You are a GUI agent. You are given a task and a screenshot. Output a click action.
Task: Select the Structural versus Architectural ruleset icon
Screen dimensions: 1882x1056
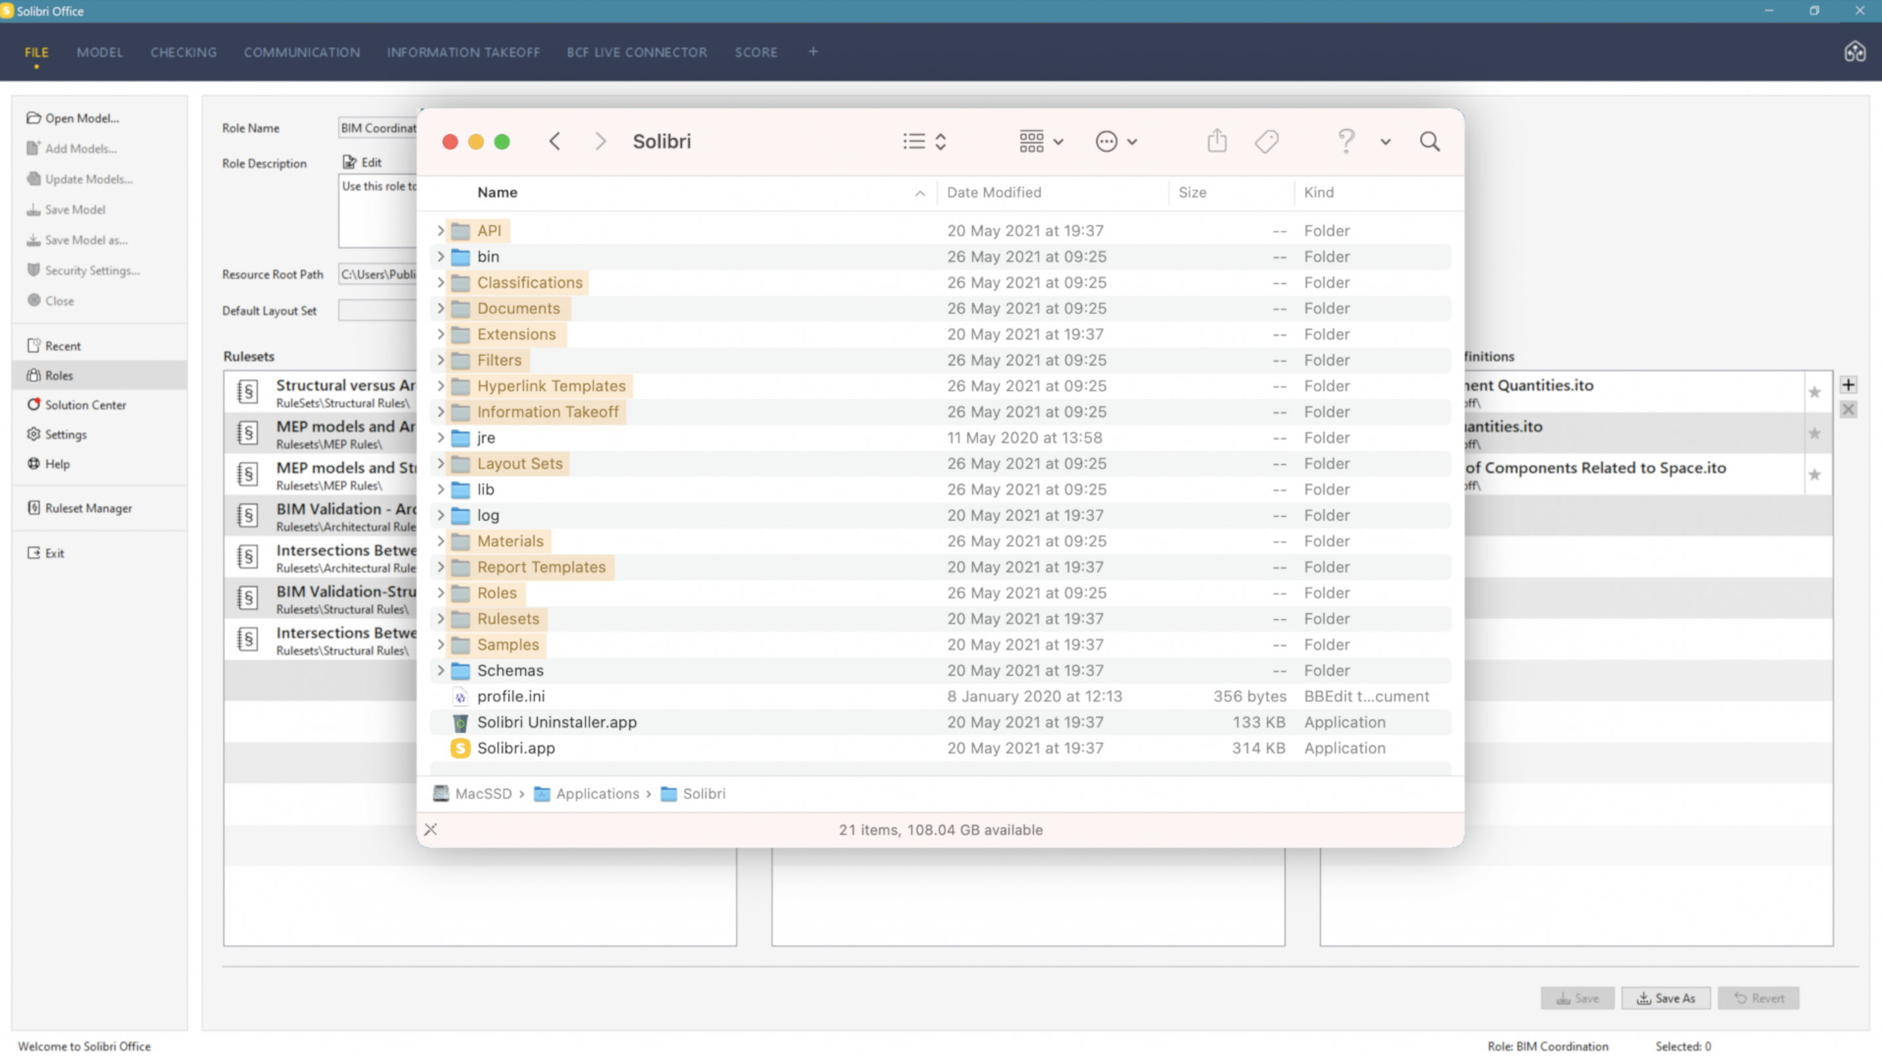pyautogui.click(x=248, y=392)
